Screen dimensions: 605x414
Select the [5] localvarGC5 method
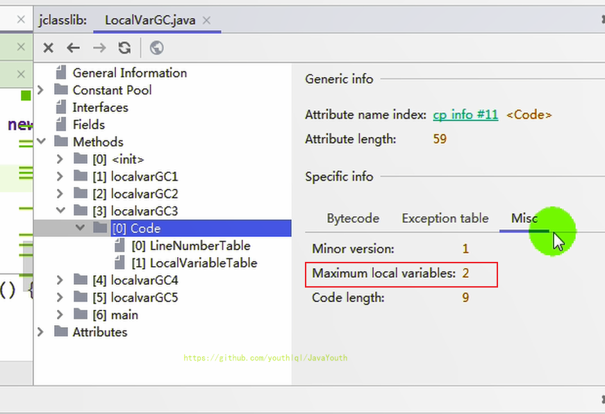tap(135, 298)
